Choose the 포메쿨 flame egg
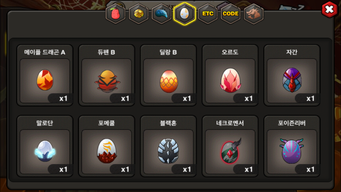Image resolution: width=341 pixels, height=192 pixels. pyautogui.click(x=107, y=146)
